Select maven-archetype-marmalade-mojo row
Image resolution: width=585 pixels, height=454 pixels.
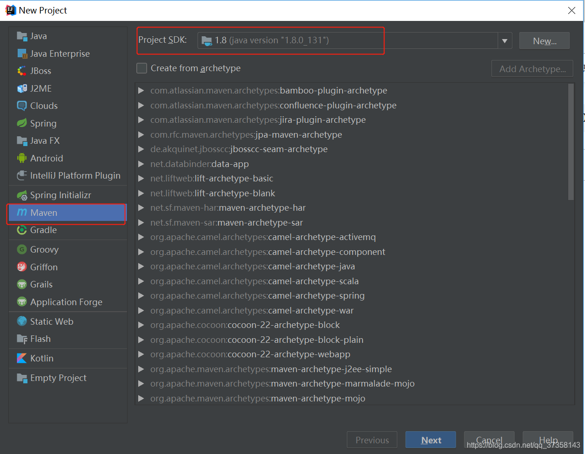pos(352,384)
